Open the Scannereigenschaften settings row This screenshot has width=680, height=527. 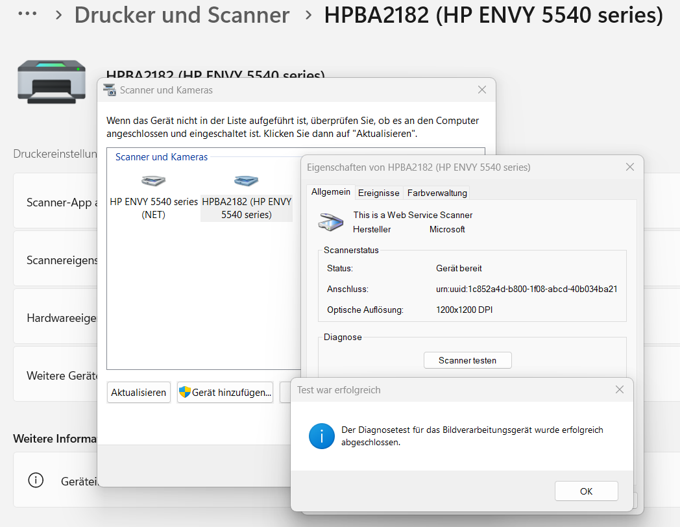pyautogui.click(x=55, y=258)
